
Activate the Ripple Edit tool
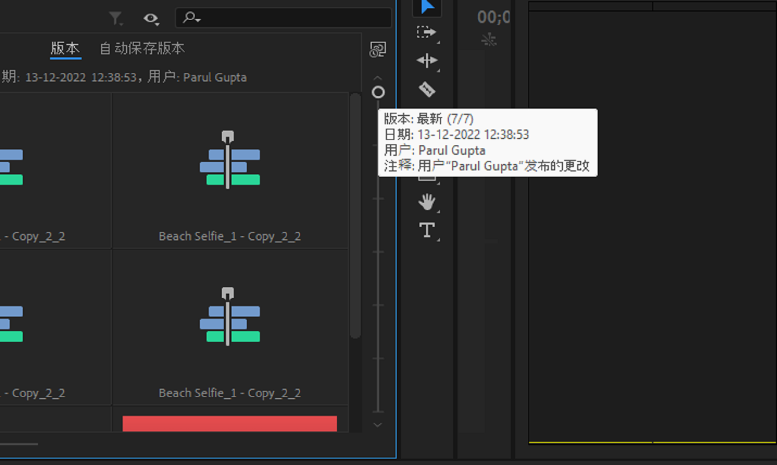[x=427, y=61]
